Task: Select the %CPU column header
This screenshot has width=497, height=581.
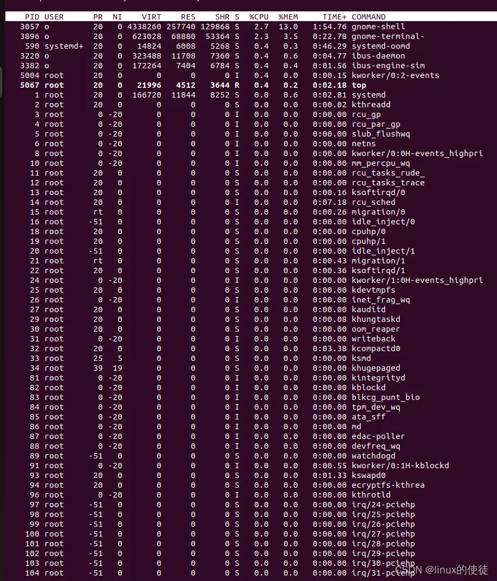Action: pyautogui.click(x=259, y=17)
